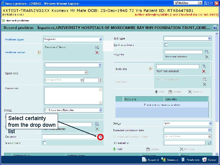This screenshot has height=165, width=220.
Task: Click the Body site input field
Action: pyautogui.click(x=178, y=67)
